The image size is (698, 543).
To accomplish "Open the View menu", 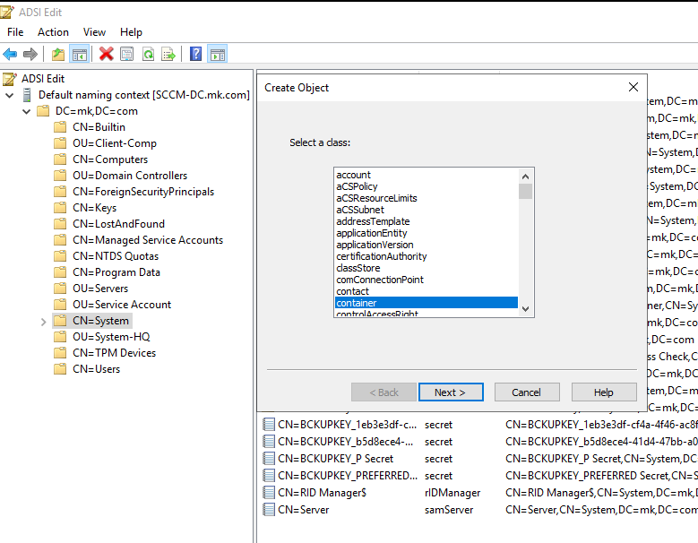I will 94,31.
